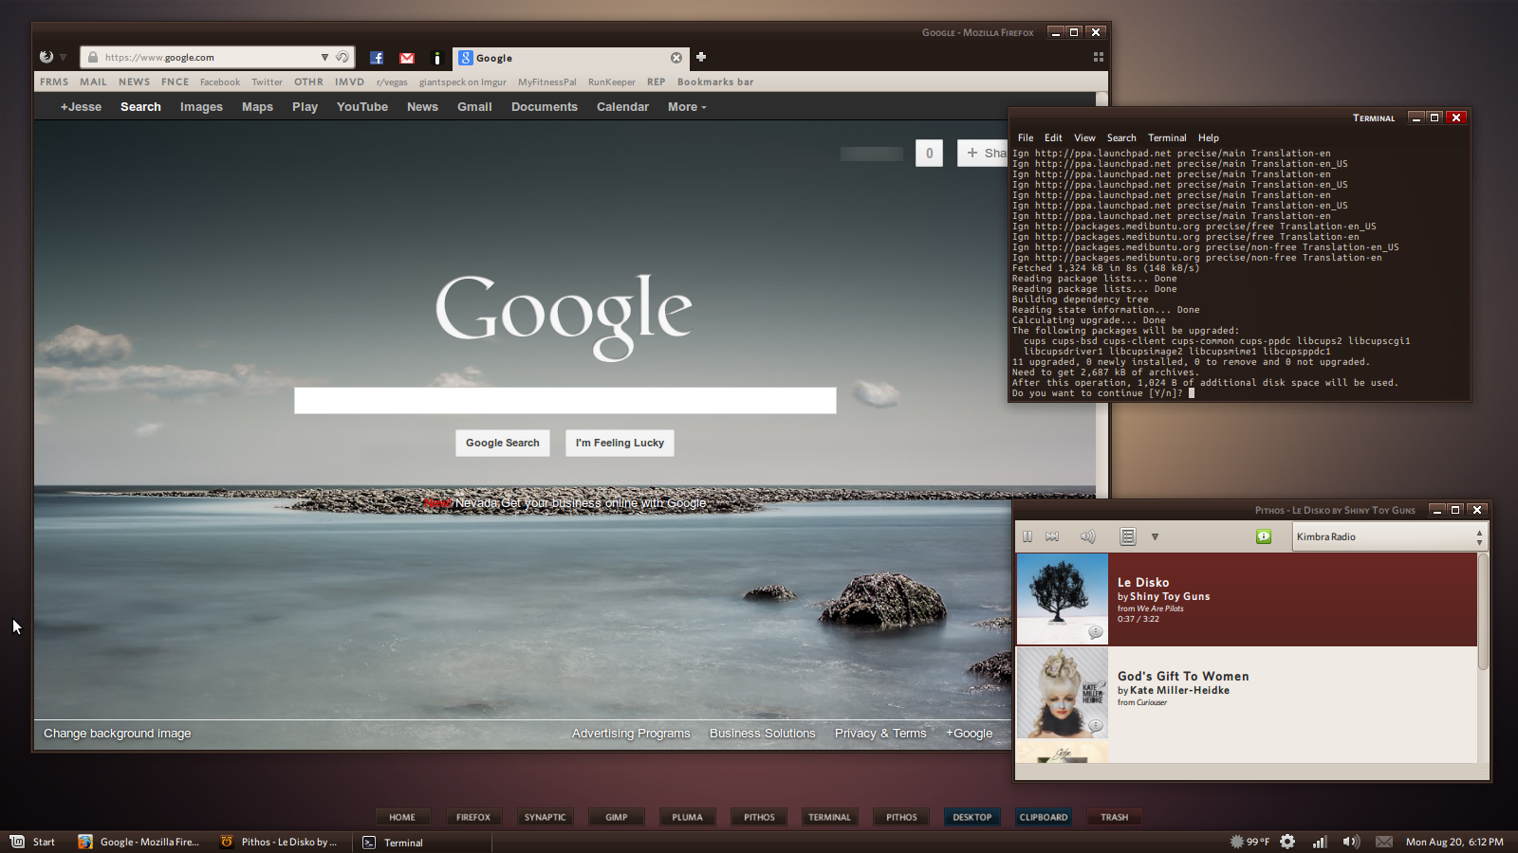Expand the More menu in Google bar
This screenshot has height=853, width=1518.
pyautogui.click(x=687, y=107)
